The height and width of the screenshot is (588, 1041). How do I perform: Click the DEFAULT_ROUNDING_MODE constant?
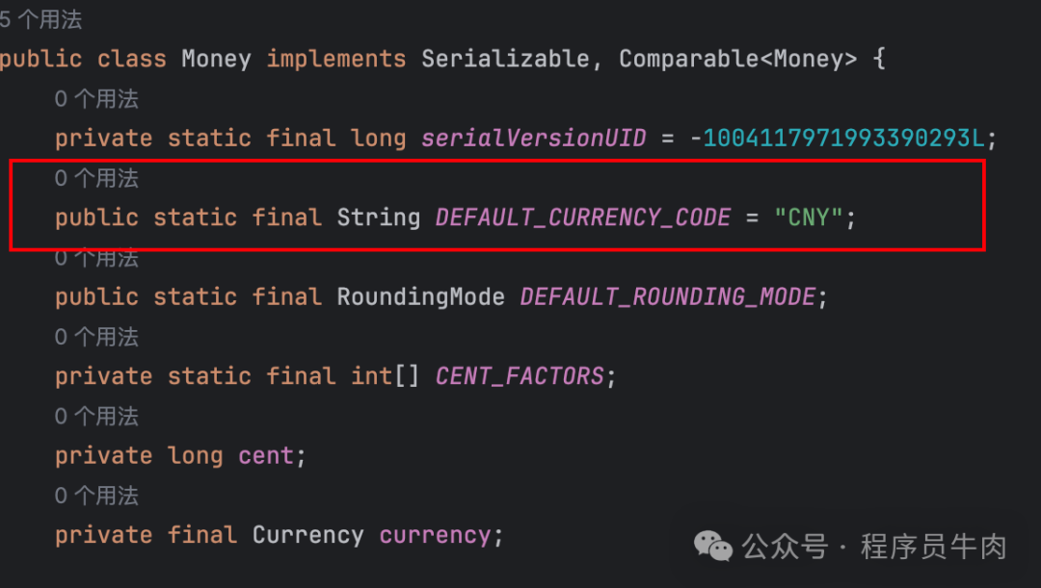click(668, 296)
